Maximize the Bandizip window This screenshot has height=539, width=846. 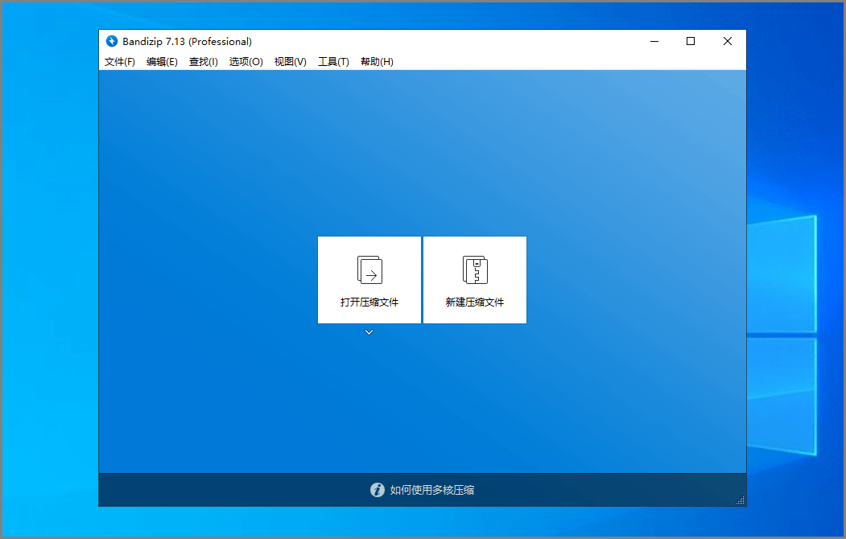[x=691, y=41]
